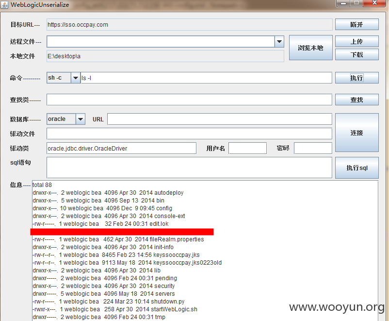Click the 执行sql button

[357, 168]
